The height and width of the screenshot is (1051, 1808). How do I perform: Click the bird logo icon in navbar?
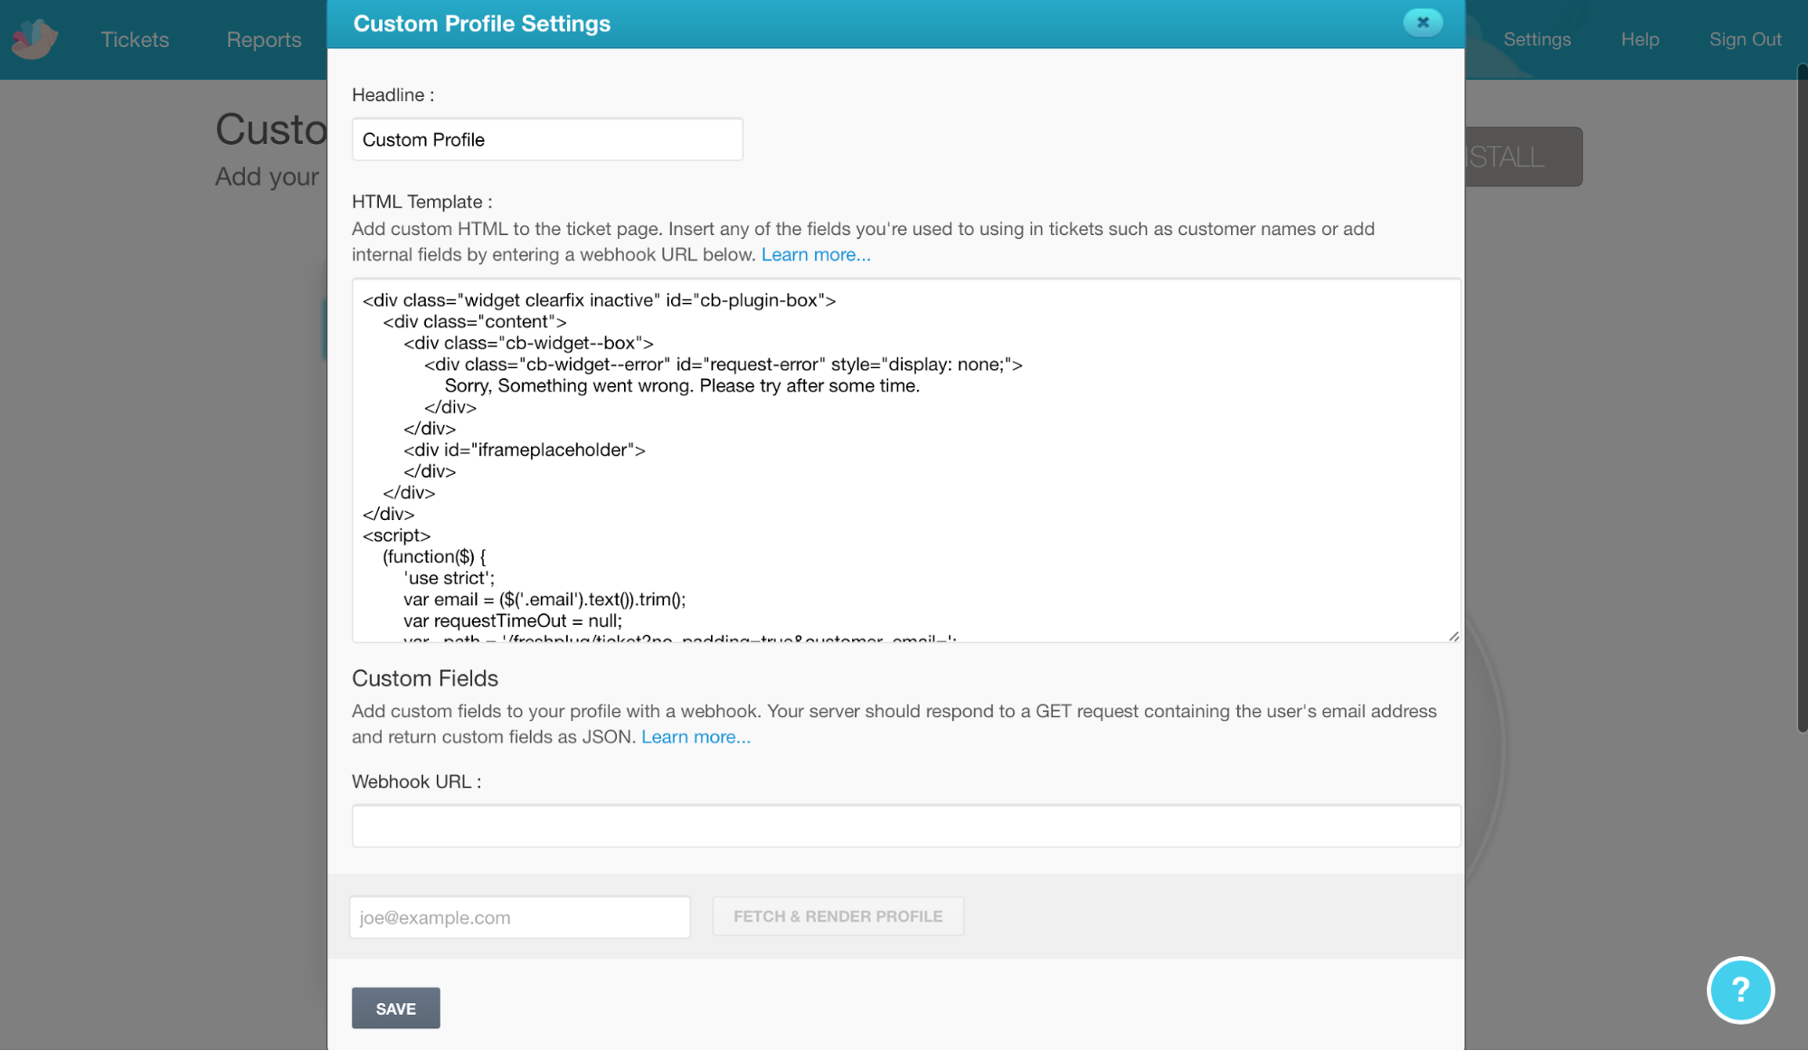pos(34,39)
